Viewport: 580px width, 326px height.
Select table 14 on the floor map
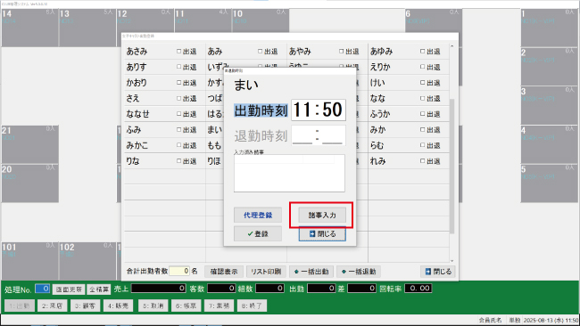[x=29, y=28]
